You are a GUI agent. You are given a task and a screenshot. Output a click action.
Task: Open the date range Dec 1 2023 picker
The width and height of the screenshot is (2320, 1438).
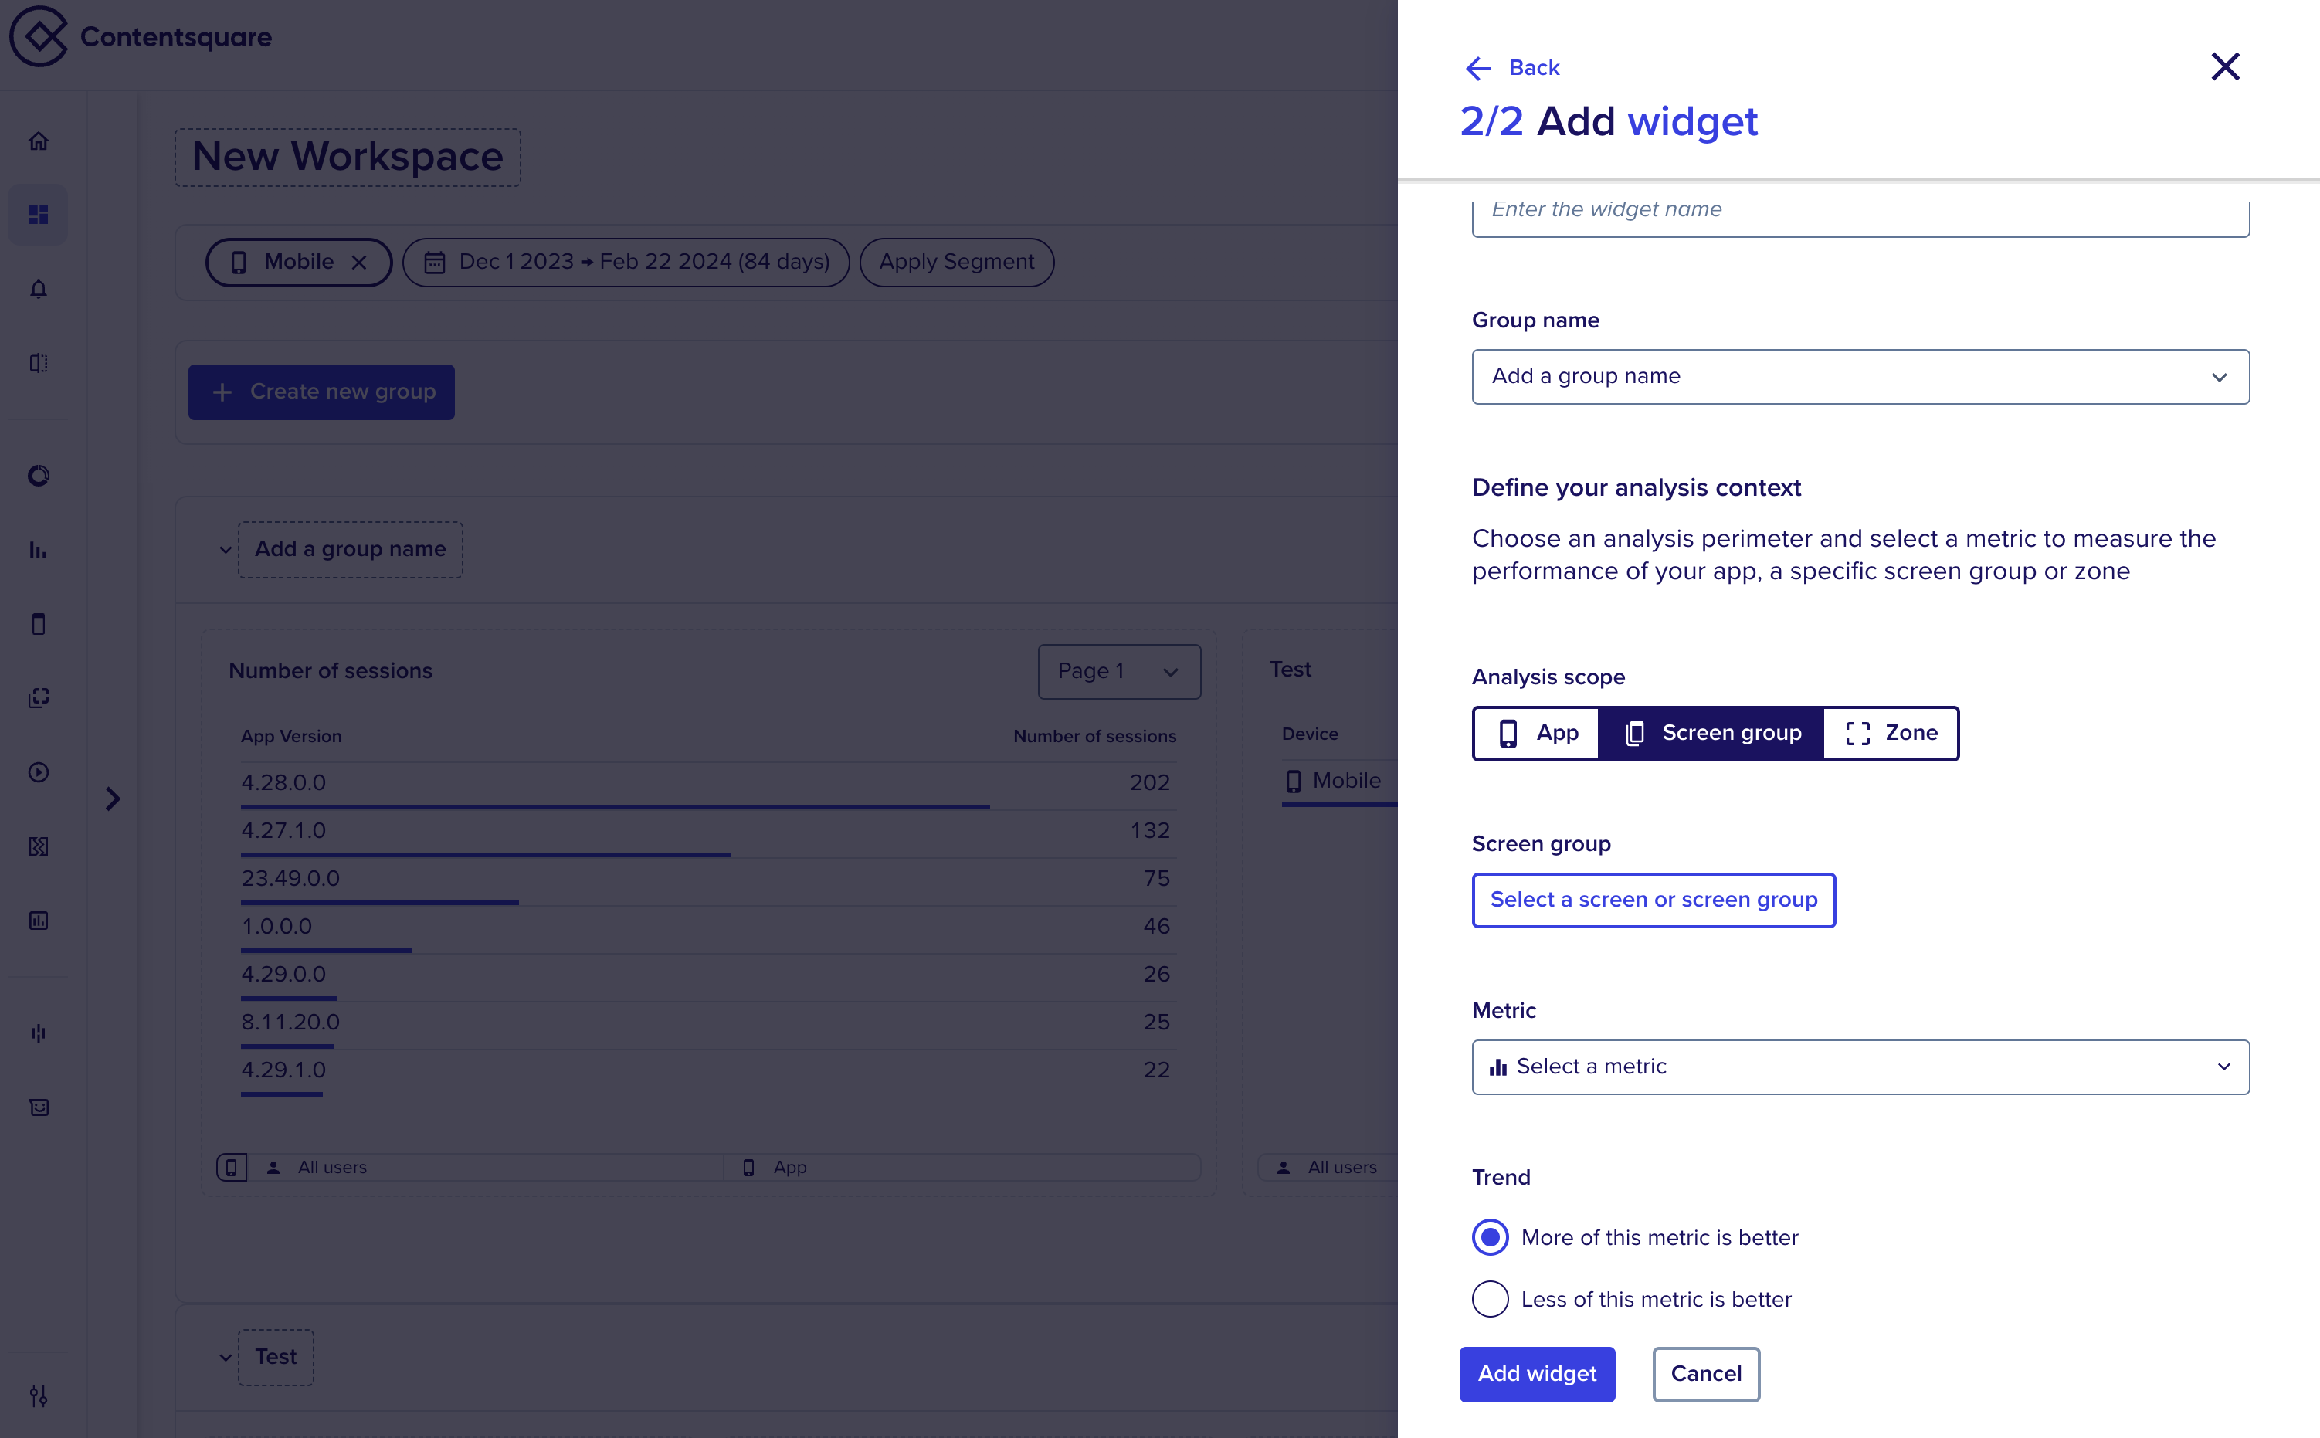[626, 263]
